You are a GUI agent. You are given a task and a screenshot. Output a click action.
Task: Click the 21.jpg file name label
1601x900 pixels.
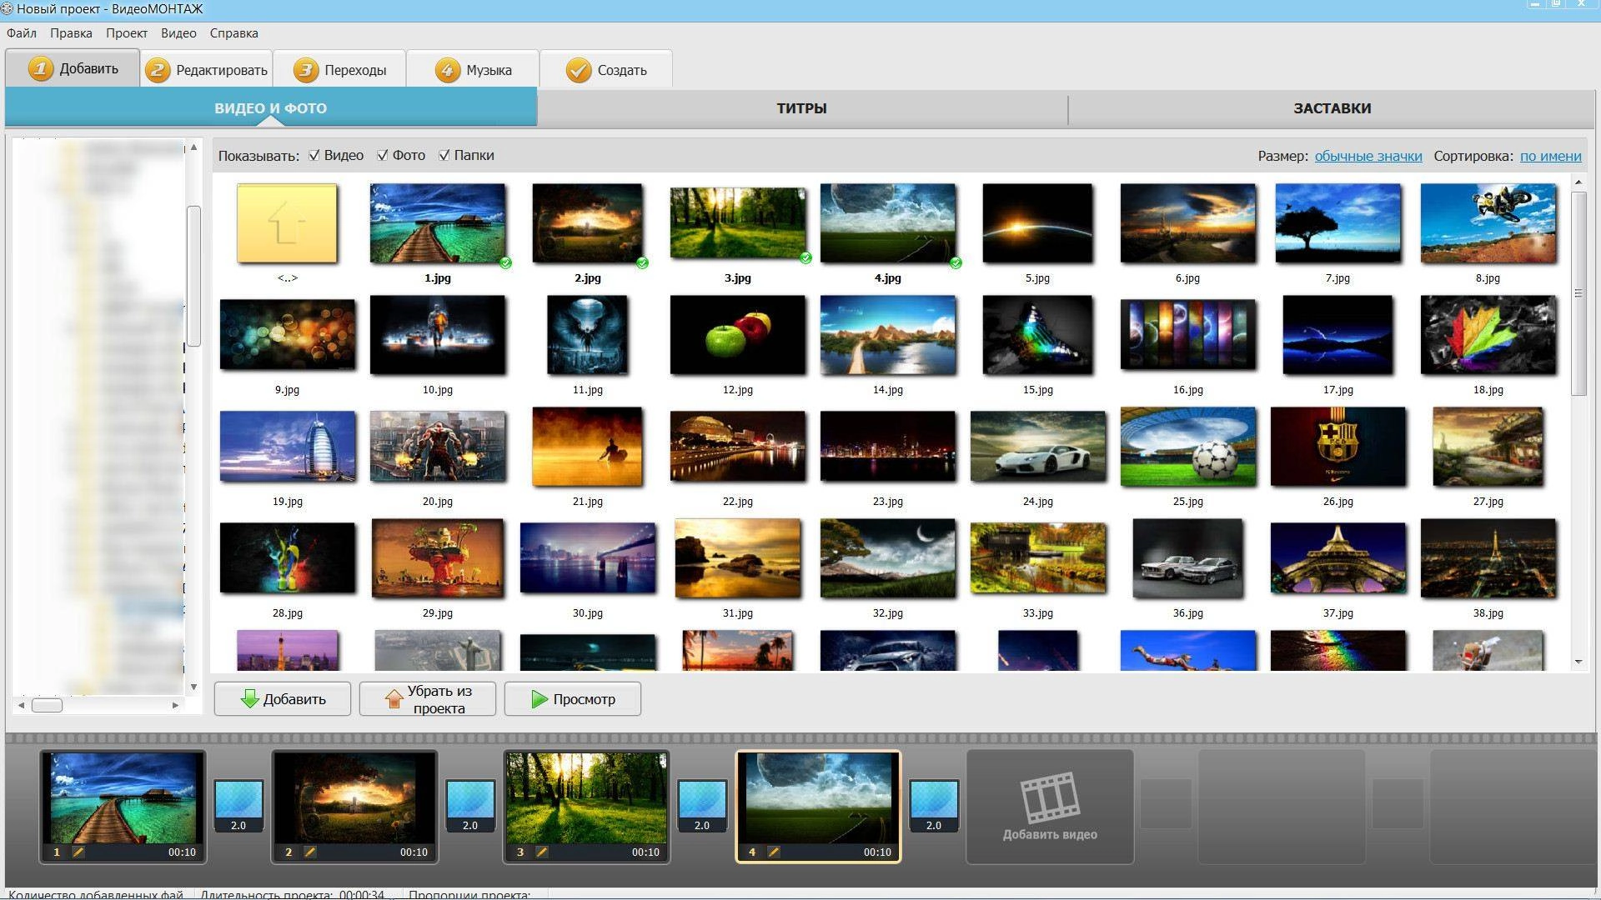[x=587, y=502]
